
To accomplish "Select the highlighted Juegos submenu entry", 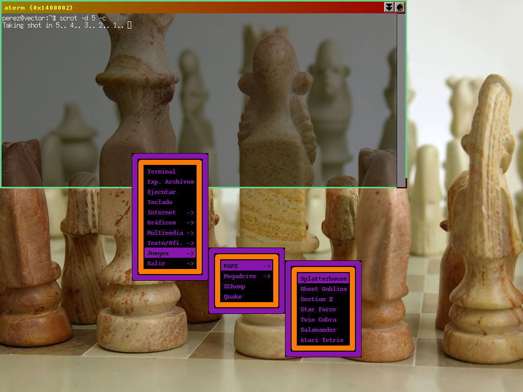I will [170, 253].
